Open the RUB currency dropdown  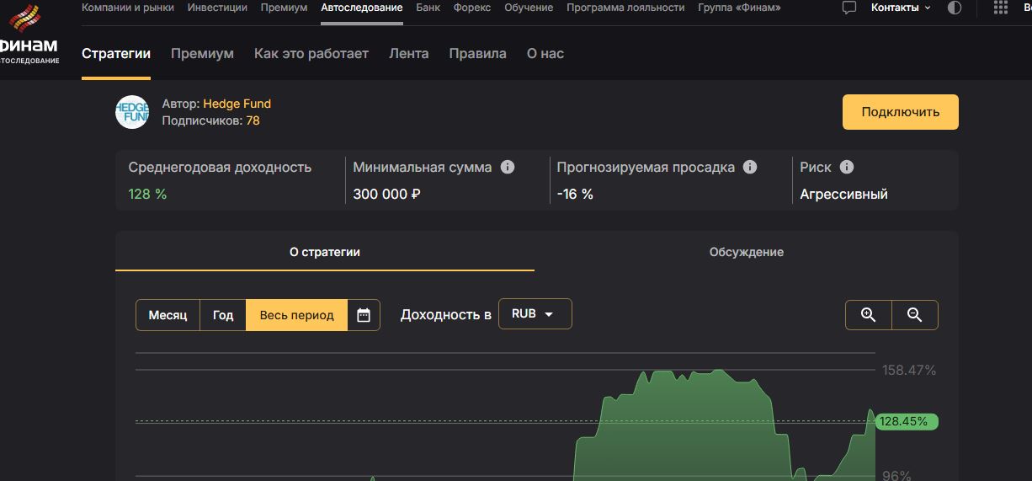pyautogui.click(x=535, y=313)
